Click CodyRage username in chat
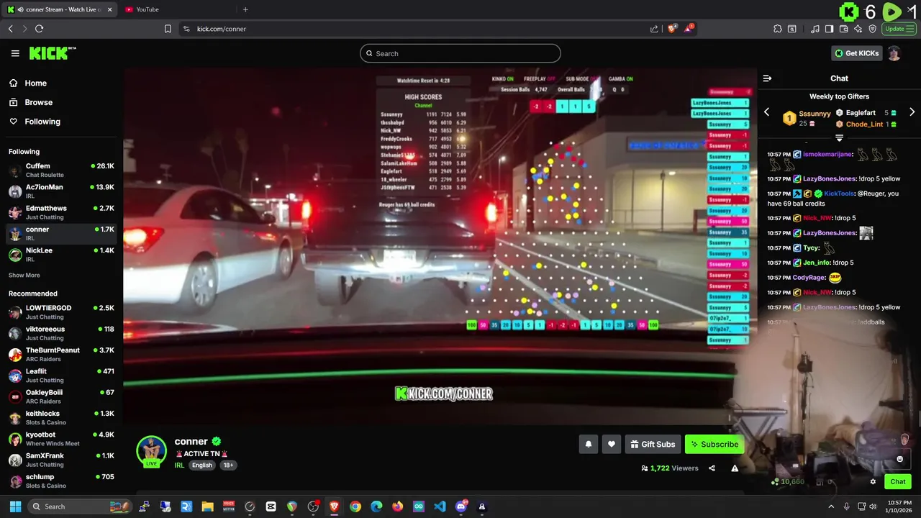Viewport: 921px width, 518px height. 809,278
